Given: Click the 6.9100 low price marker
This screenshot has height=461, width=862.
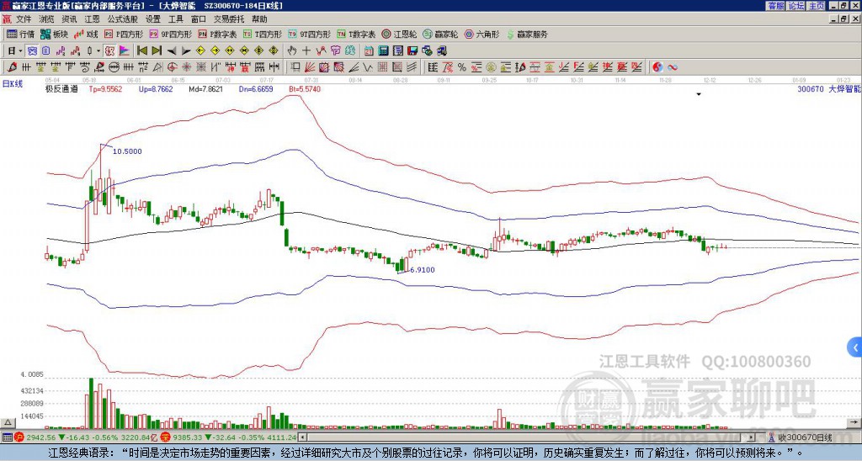Looking at the screenshot, I should tap(423, 270).
